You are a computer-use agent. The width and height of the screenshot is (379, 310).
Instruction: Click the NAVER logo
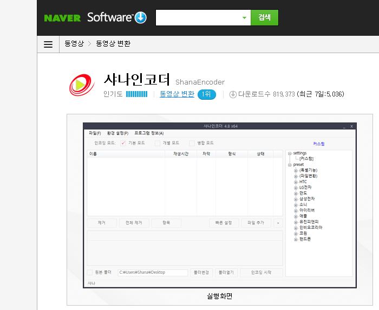click(x=62, y=18)
